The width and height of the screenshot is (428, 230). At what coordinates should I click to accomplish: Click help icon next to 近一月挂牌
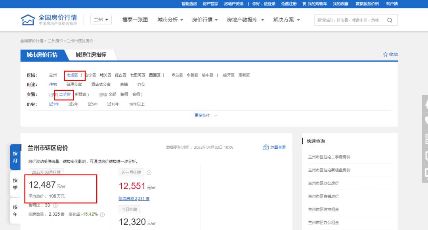pyautogui.click(x=149, y=172)
